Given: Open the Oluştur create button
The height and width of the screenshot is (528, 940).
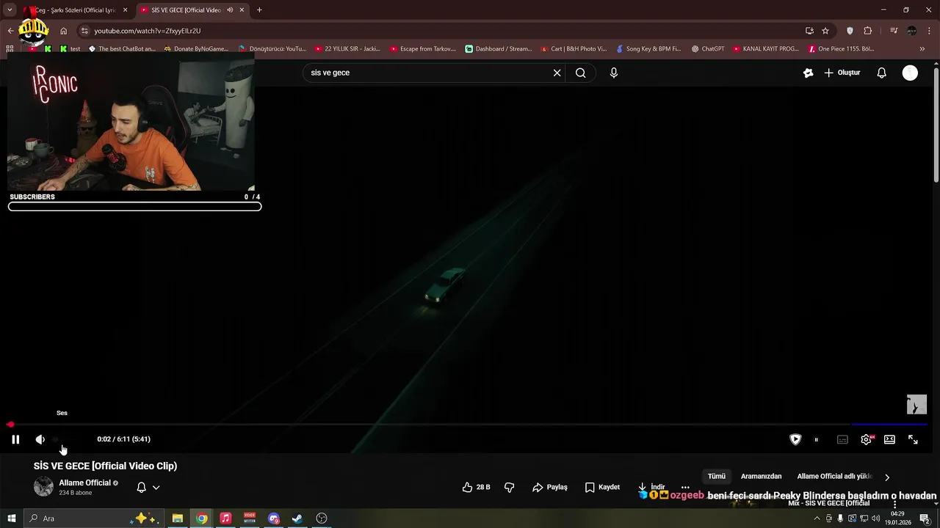Looking at the screenshot, I should [x=842, y=73].
